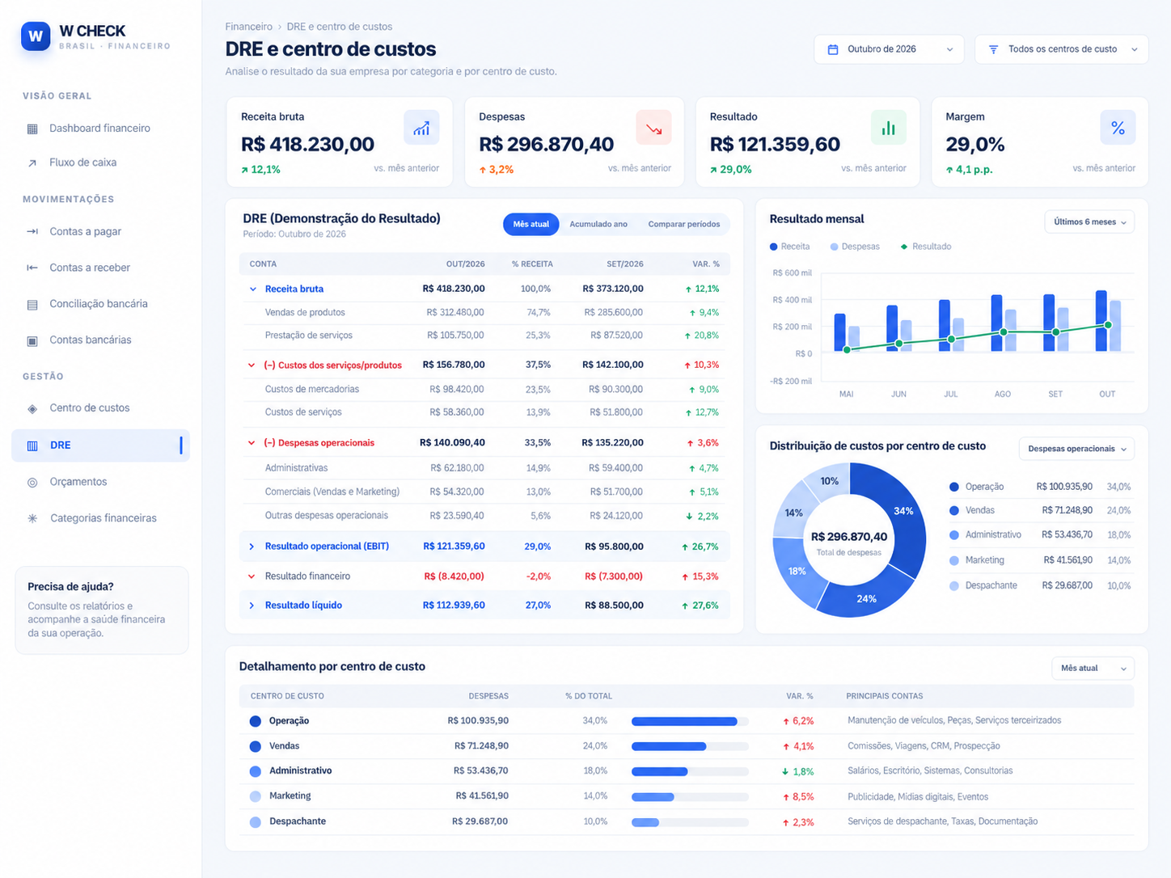Click the Precisa de ajuda? card
Image resolution: width=1171 pixels, height=878 pixels.
(x=102, y=610)
